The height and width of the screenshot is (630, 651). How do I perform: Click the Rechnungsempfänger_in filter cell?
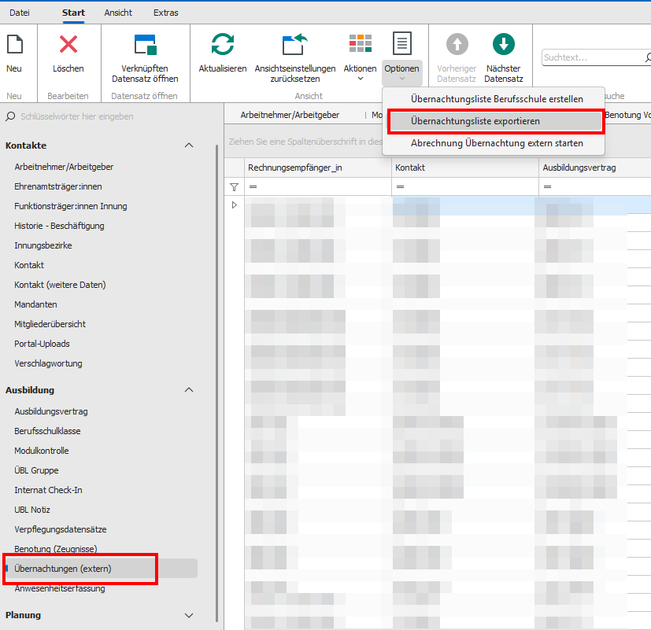318,187
